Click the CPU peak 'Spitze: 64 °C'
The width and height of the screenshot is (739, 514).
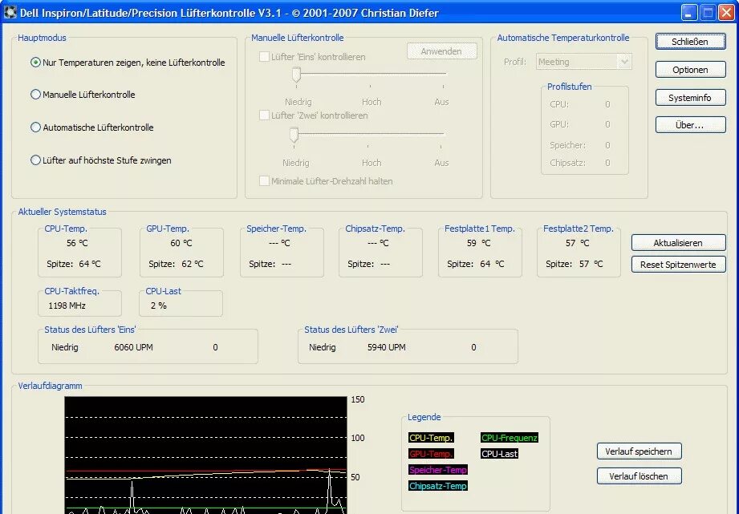point(74,264)
